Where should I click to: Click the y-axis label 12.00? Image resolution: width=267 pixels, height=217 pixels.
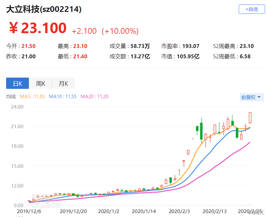point(17,186)
